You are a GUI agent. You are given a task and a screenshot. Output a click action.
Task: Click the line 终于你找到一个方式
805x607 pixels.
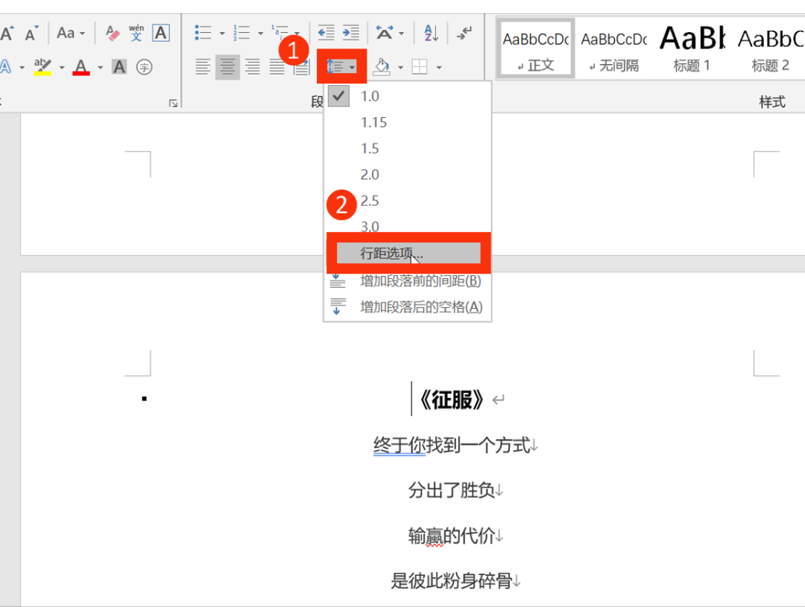tap(452, 445)
